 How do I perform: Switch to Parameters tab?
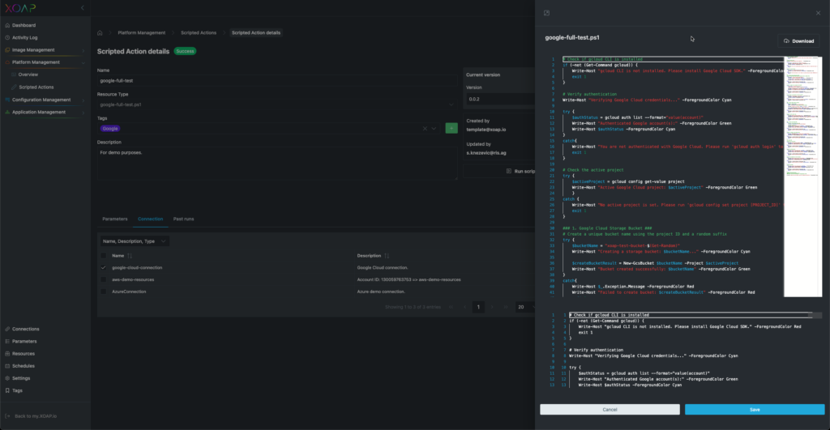[x=115, y=219]
